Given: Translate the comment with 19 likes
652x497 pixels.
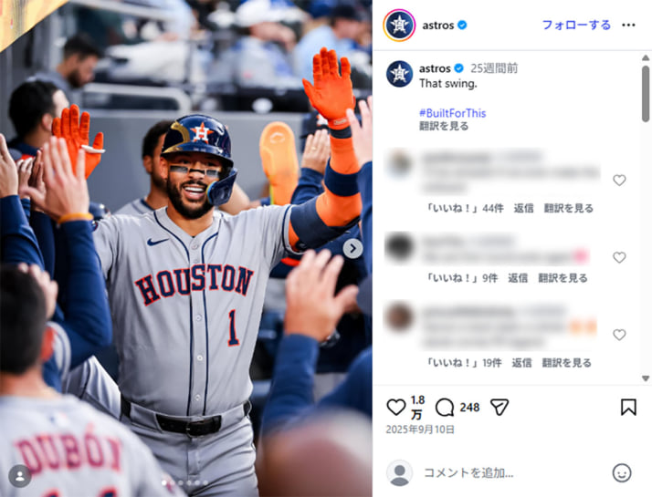Looking at the screenshot, I should pyautogui.click(x=566, y=363).
